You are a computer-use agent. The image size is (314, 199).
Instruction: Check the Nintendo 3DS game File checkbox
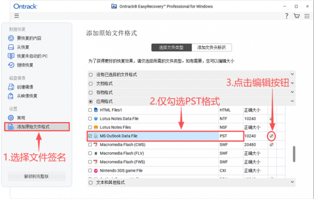tap(90, 170)
